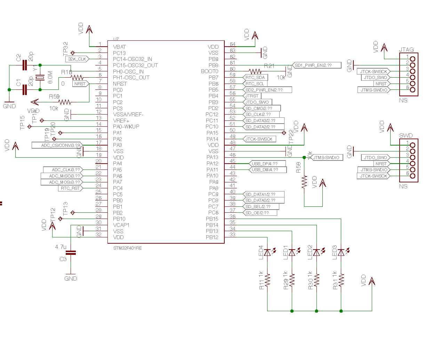Select the LED2 diode symbol

(317, 252)
